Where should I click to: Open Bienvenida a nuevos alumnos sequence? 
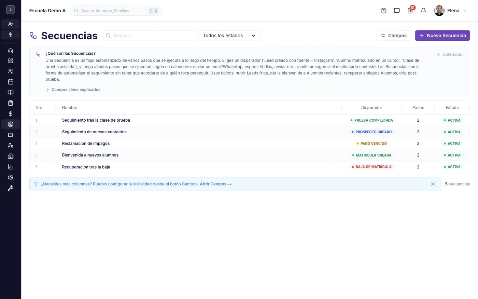coord(90,155)
